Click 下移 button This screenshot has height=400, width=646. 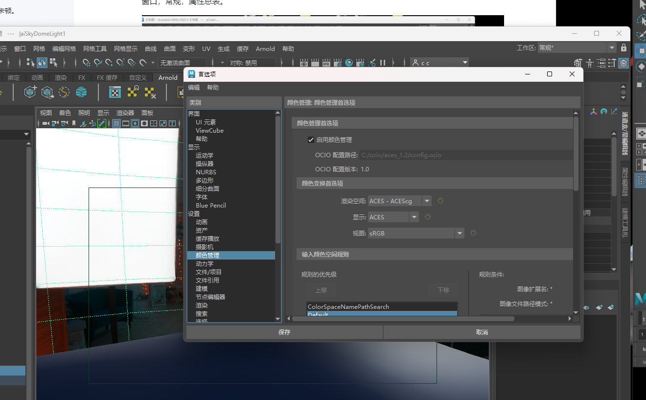click(443, 290)
